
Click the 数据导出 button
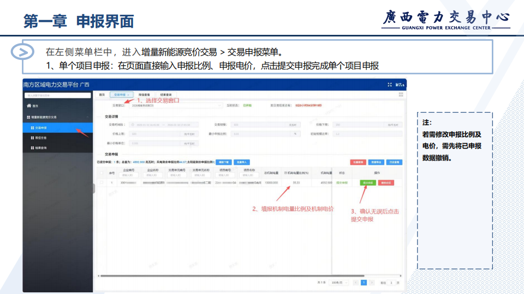click(x=376, y=162)
